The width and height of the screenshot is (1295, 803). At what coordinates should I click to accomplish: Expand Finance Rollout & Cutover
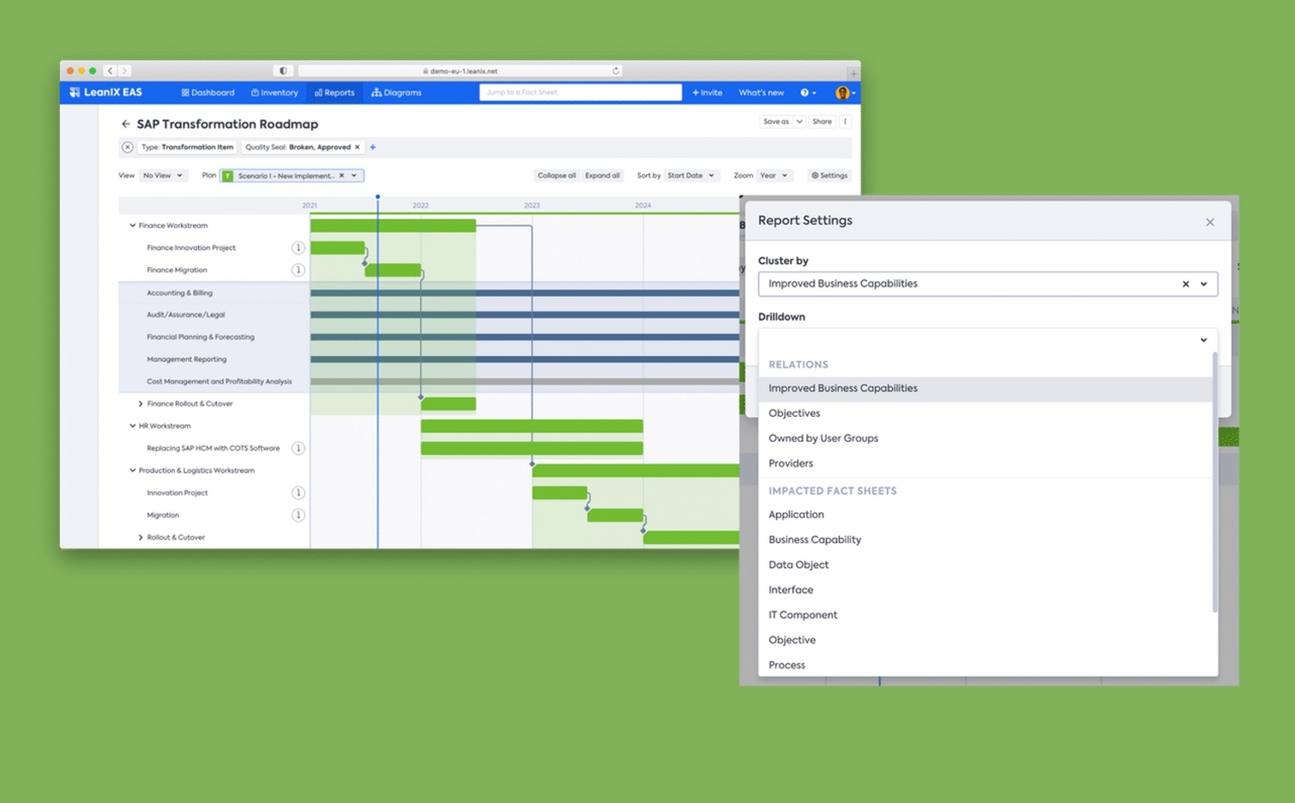pyautogui.click(x=141, y=403)
